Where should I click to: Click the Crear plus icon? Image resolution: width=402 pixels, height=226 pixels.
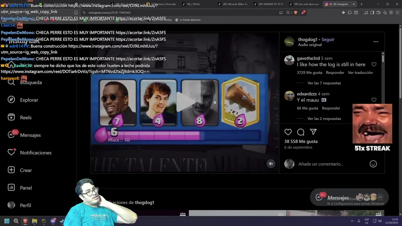11,170
